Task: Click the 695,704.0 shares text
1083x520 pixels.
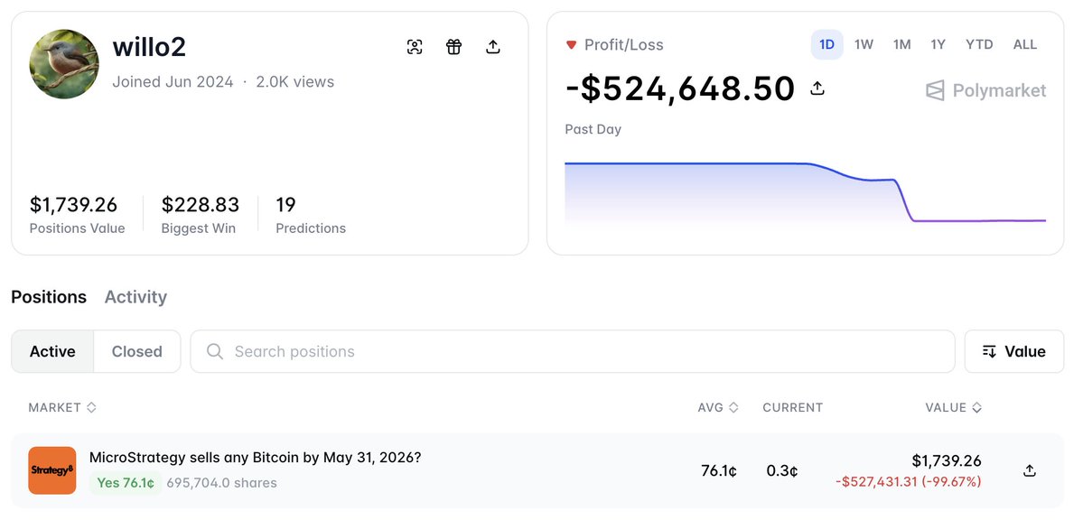Action: [221, 483]
